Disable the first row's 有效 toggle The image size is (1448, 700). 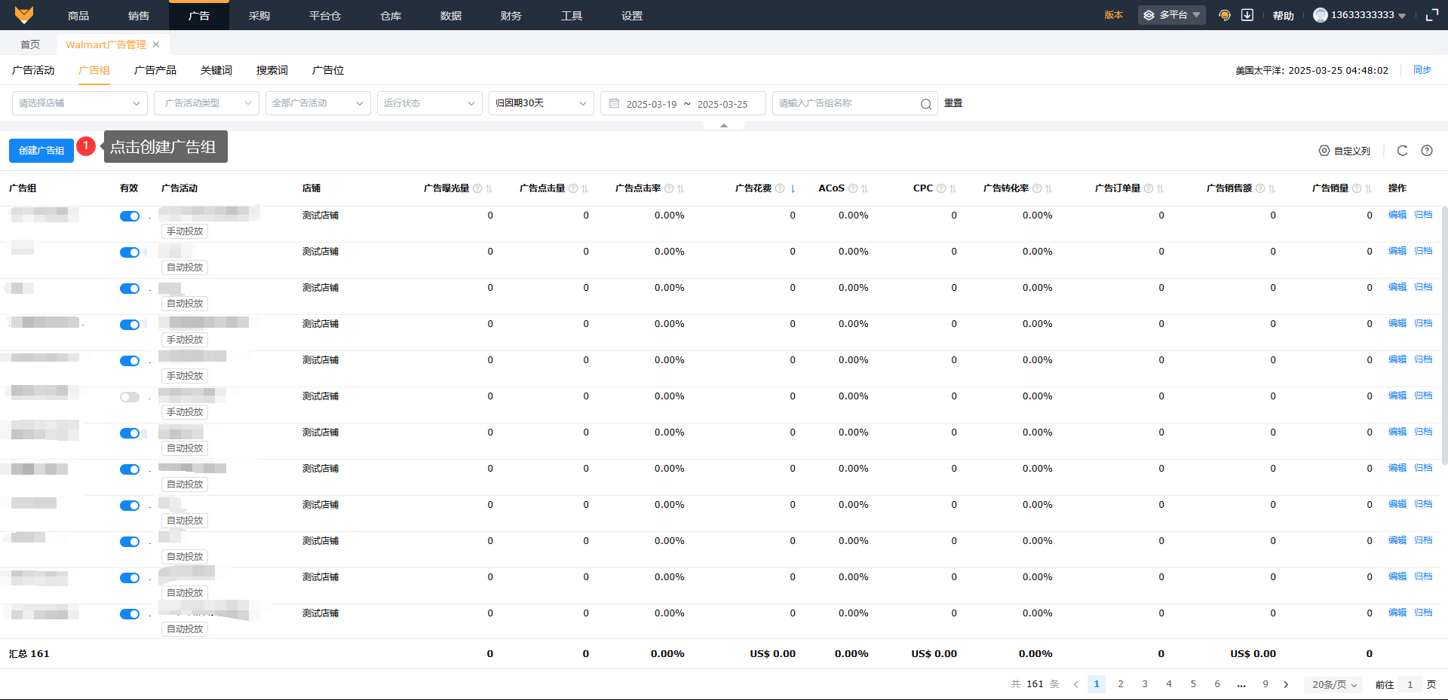130,216
